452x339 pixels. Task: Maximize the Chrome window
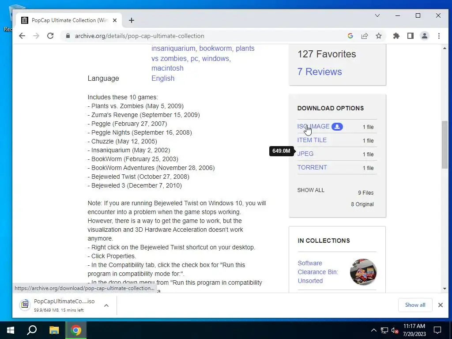pos(418,15)
